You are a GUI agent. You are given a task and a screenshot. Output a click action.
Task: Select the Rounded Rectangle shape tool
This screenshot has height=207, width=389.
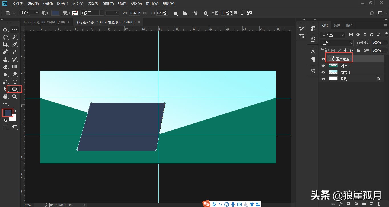15,89
